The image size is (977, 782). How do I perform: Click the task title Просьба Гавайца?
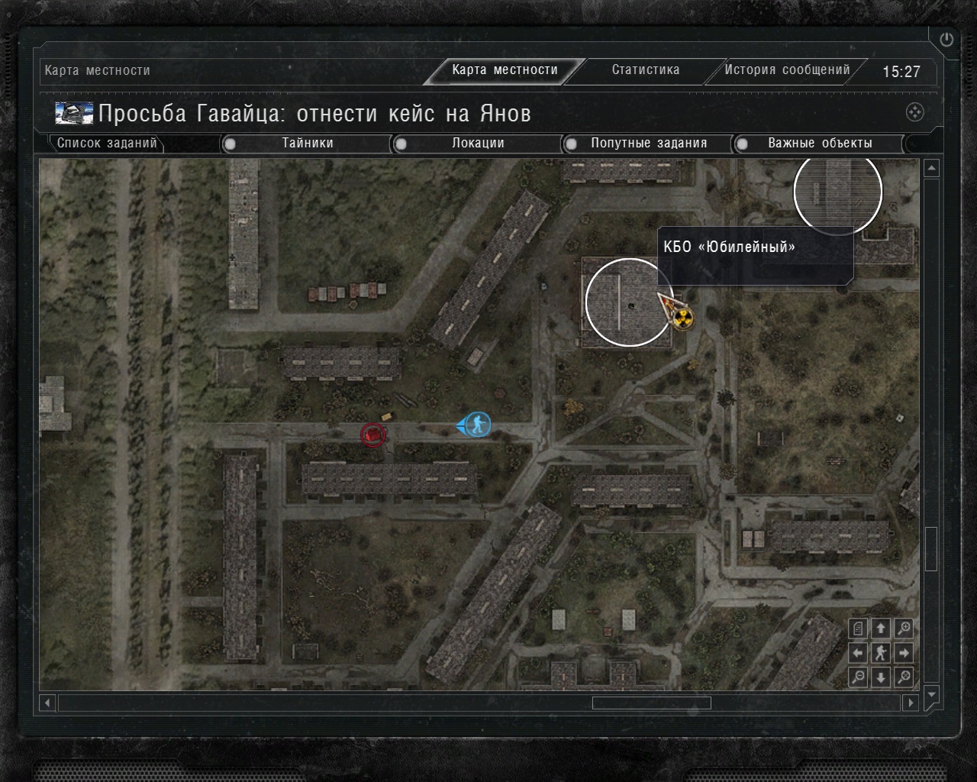coord(314,114)
